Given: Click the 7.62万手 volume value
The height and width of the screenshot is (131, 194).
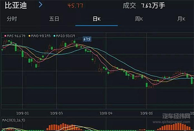Looking at the screenshot, I should pyautogui.click(x=153, y=5).
